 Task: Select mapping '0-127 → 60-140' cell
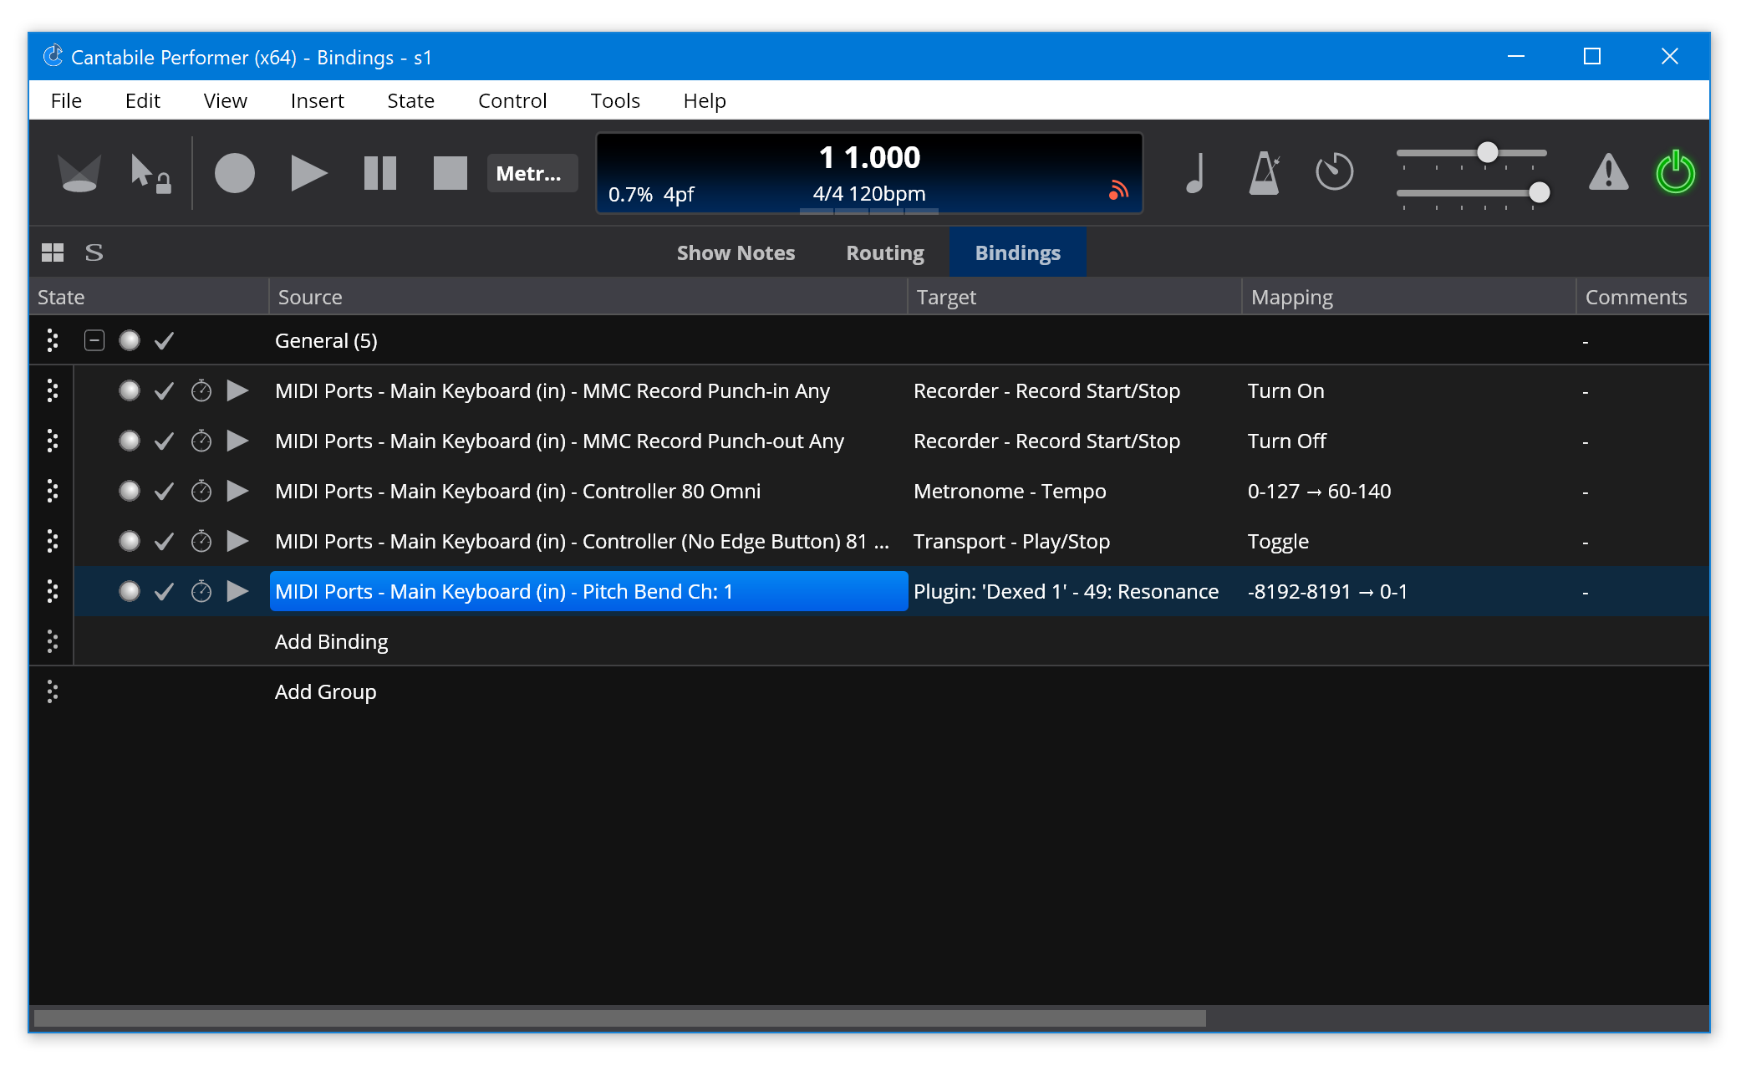click(x=1319, y=491)
